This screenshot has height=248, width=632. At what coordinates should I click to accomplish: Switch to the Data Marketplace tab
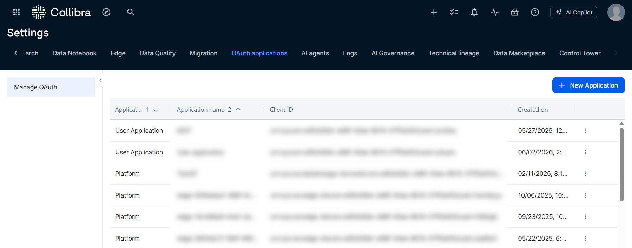519,53
